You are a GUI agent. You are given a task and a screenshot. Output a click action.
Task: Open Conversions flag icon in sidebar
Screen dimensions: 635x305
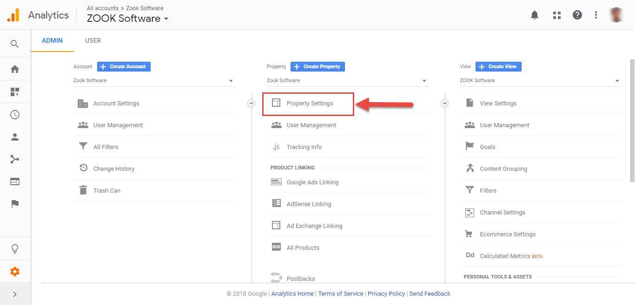[15, 204]
